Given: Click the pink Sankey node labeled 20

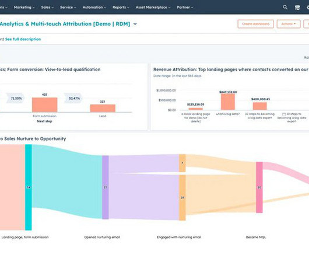Looking at the screenshot, I should 259,187.
